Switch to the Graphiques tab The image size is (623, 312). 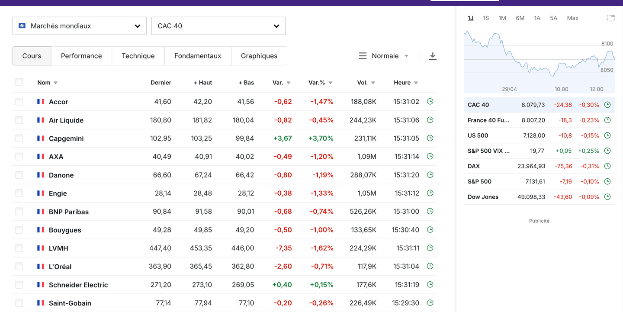259,56
